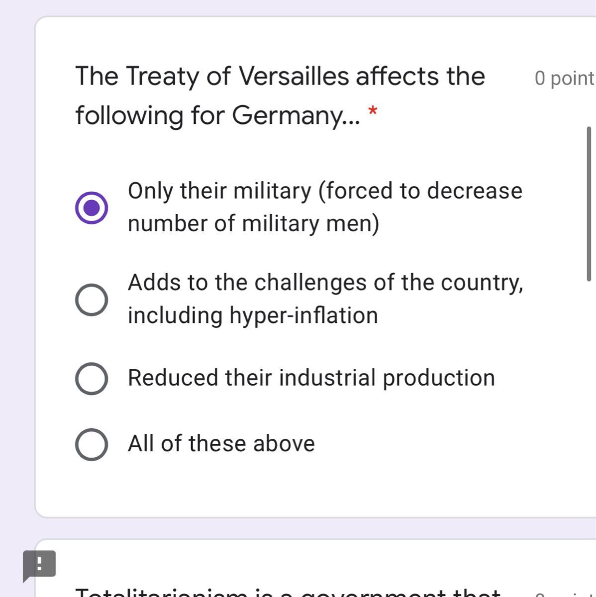Select the hyper-inflation answer radio button

[x=92, y=299]
